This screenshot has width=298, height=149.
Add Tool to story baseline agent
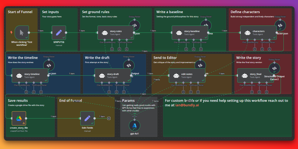[194, 49]
